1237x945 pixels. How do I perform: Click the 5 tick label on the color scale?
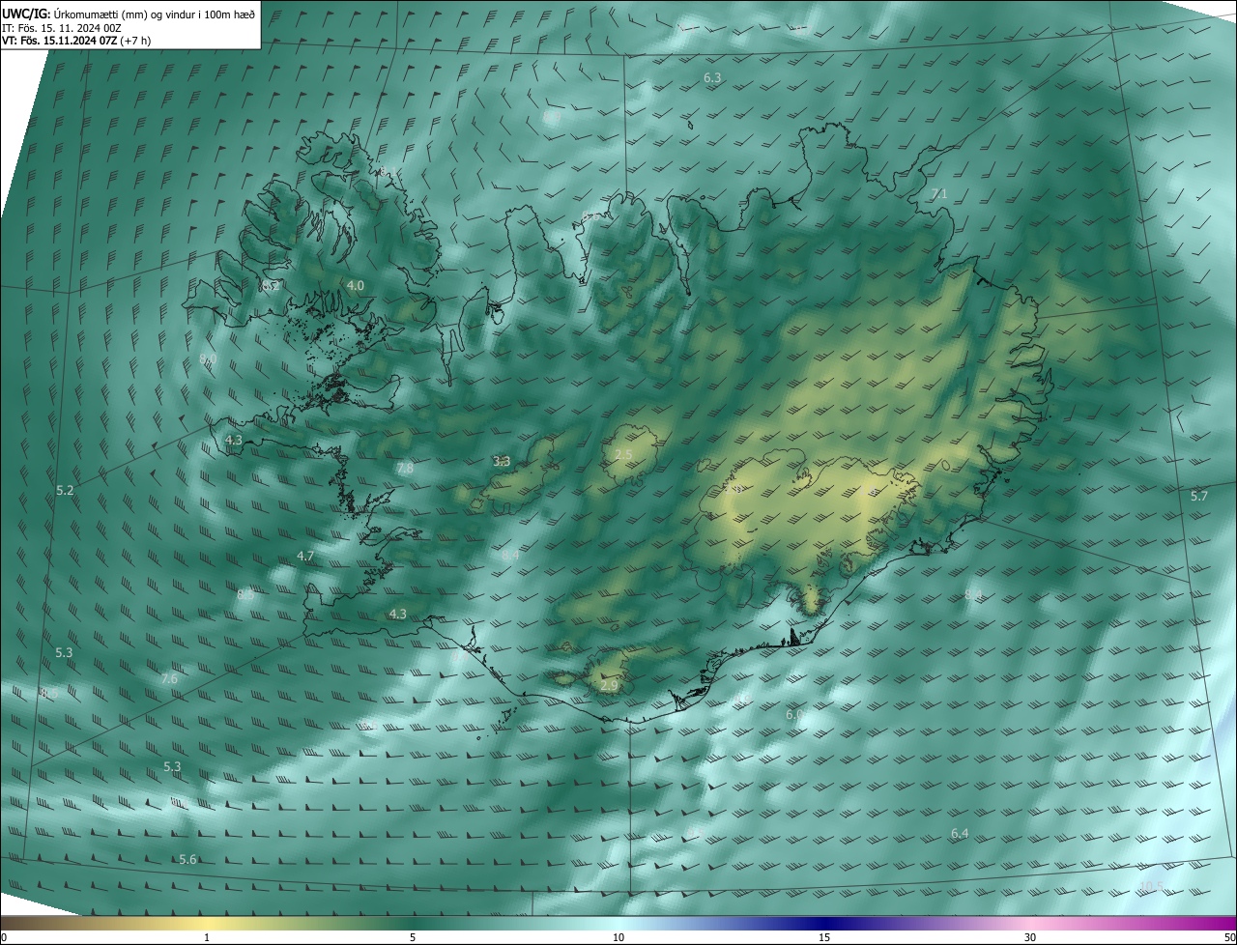413,937
